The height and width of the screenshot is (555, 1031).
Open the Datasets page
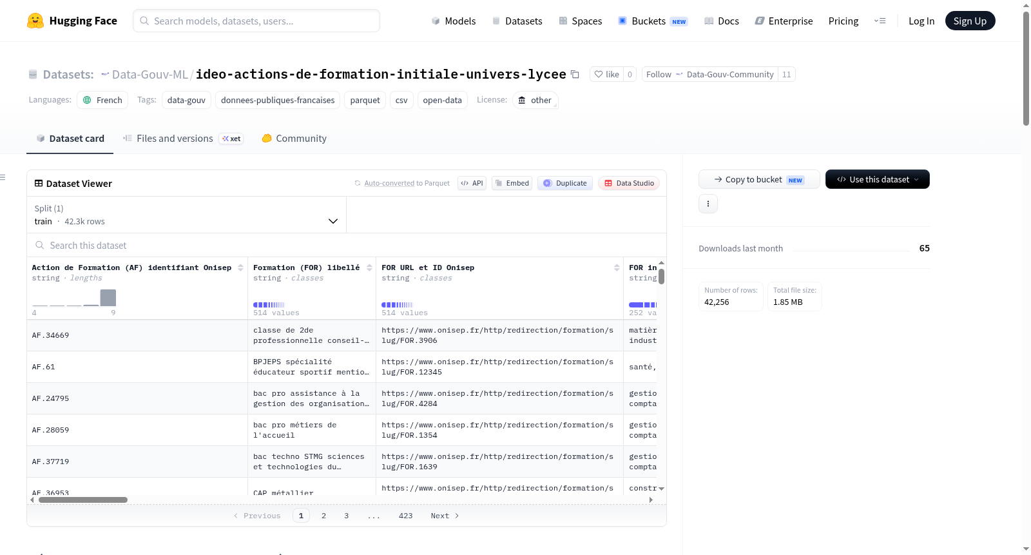[x=517, y=21]
